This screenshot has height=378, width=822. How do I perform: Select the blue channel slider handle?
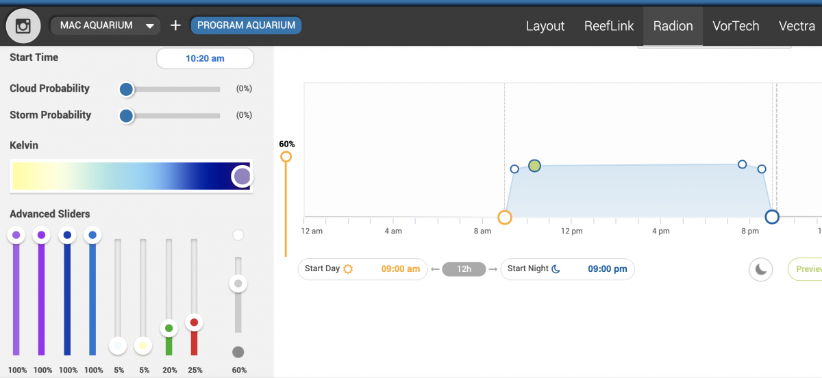(x=92, y=236)
